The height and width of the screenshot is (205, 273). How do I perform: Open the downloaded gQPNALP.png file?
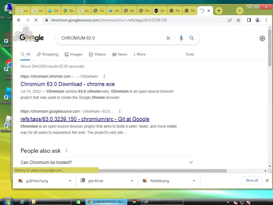[37, 181]
